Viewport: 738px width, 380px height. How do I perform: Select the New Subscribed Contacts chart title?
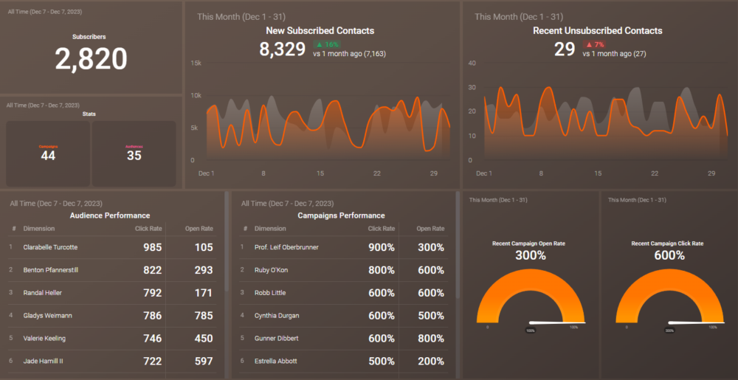320,30
